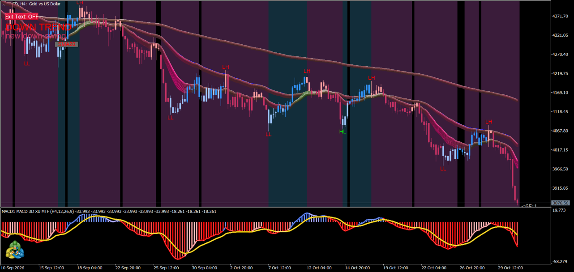Viewport: 574px width, 272px height.
Task: Click the 'new down swing' text
Action: pos(35,36)
